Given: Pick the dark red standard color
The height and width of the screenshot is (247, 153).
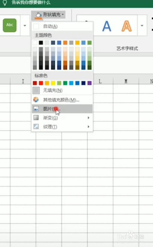Looking at the screenshot, I should click(35, 83).
